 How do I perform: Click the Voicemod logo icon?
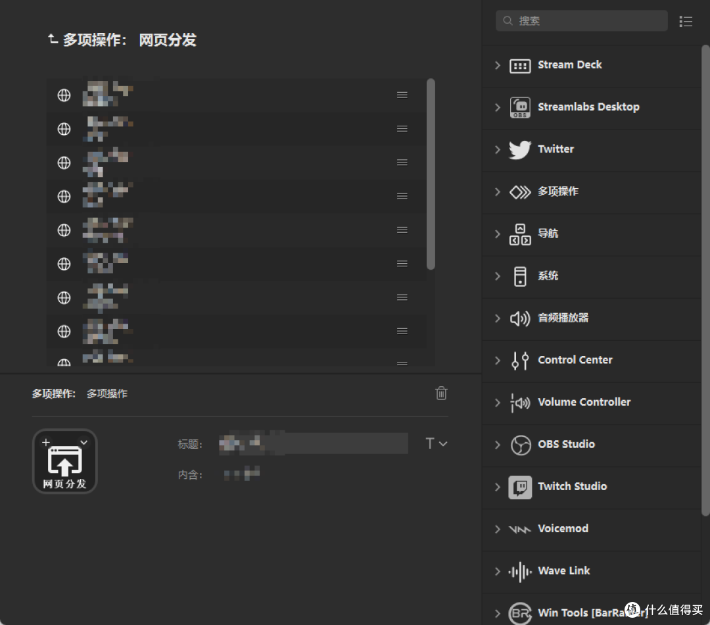(x=520, y=529)
